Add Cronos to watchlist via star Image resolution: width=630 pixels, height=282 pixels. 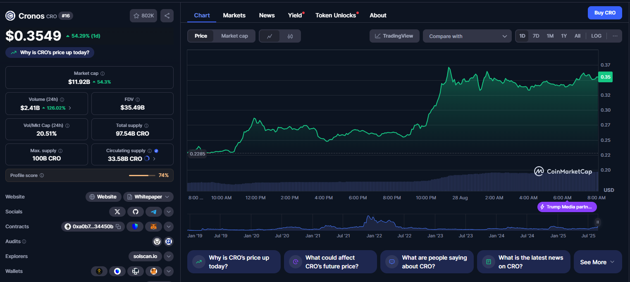pos(143,16)
